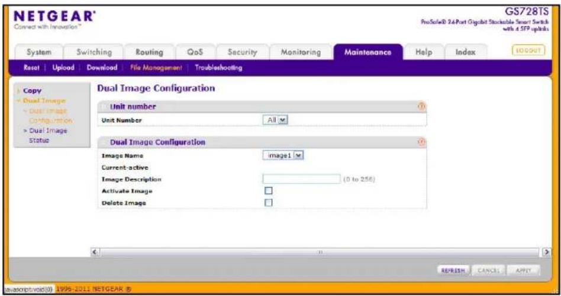Check the Delete Image checkbox
Image resolution: width=561 pixels, height=296 pixels.
[x=268, y=203]
